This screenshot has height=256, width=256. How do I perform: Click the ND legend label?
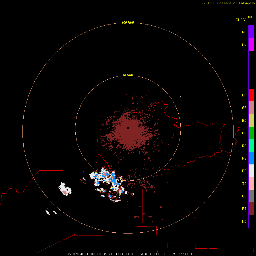tap(244, 222)
